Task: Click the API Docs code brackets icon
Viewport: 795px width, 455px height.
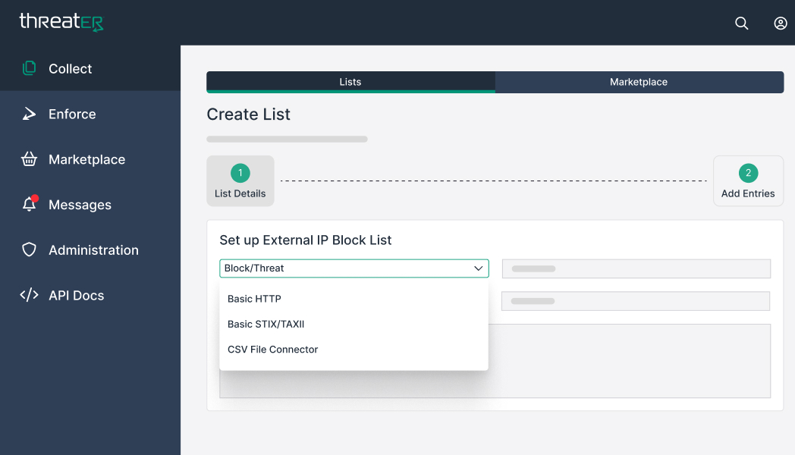Action: coord(30,295)
